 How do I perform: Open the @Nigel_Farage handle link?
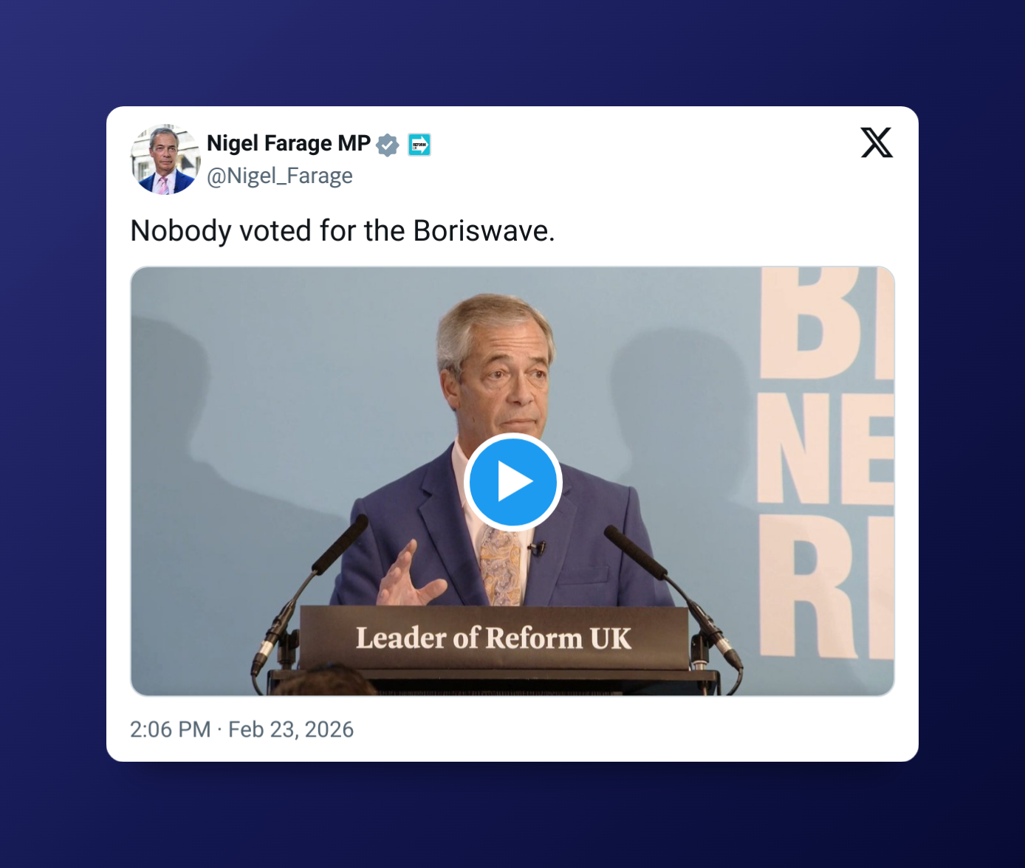[280, 176]
